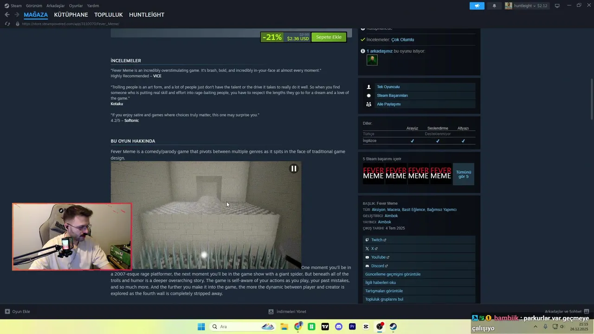
Task: Click Oyun Ekle at bottom left
Action: [17, 312]
